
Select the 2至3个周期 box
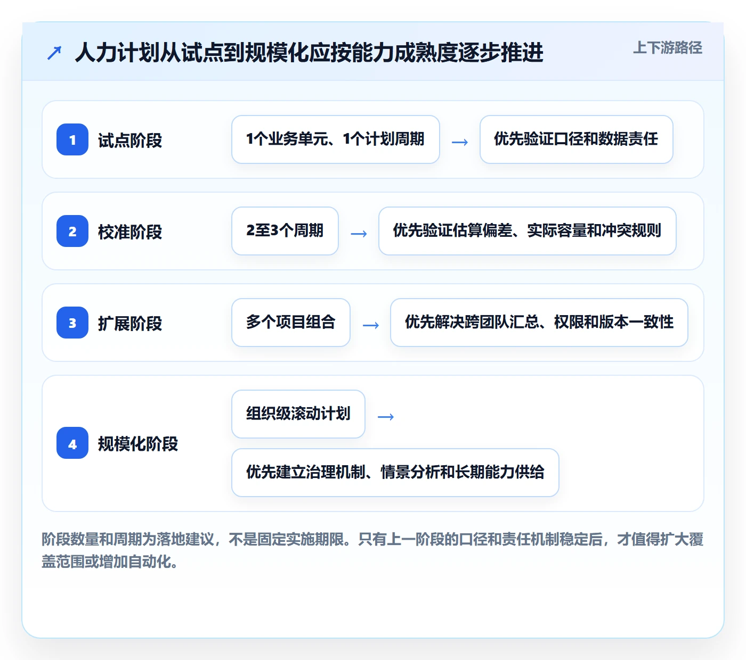click(x=285, y=231)
